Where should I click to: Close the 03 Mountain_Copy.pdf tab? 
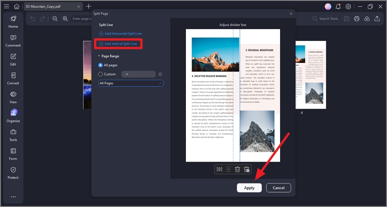78,6
